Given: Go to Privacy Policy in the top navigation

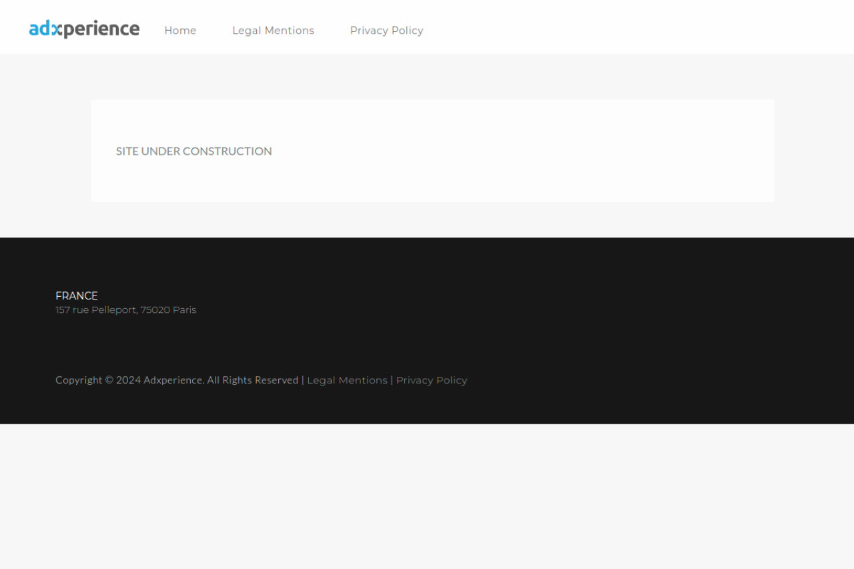Looking at the screenshot, I should pyautogui.click(x=386, y=31).
